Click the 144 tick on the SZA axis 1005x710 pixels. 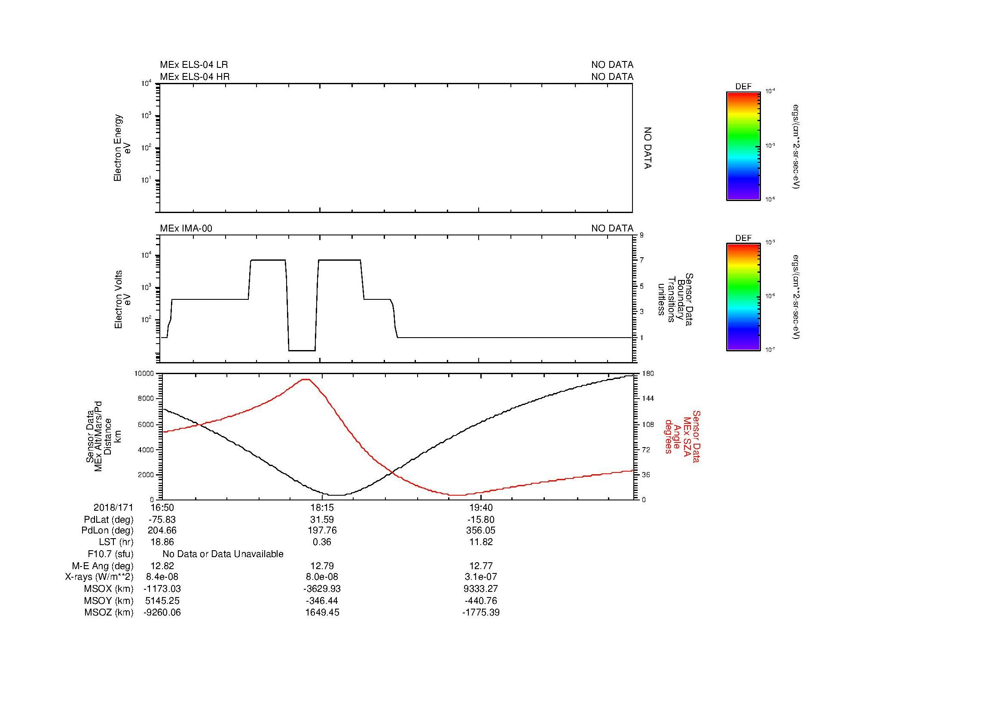(648, 399)
